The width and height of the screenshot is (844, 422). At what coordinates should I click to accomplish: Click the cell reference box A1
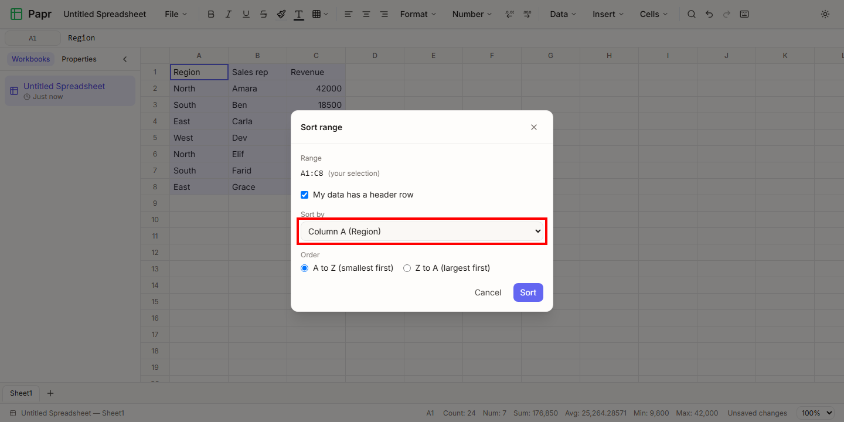pyautogui.click(x=33, y=38)
